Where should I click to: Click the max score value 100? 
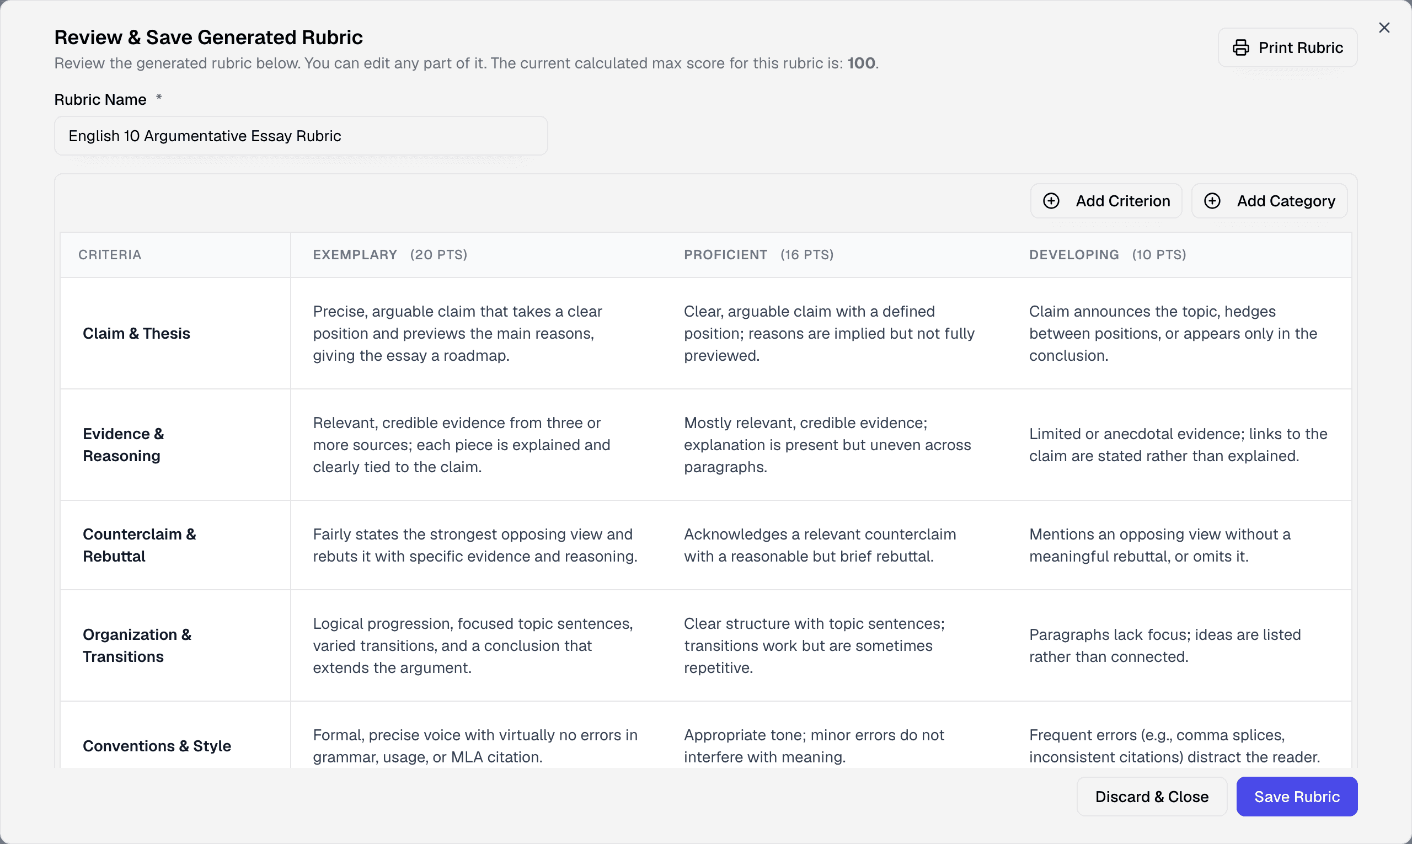tap(861, 63)
